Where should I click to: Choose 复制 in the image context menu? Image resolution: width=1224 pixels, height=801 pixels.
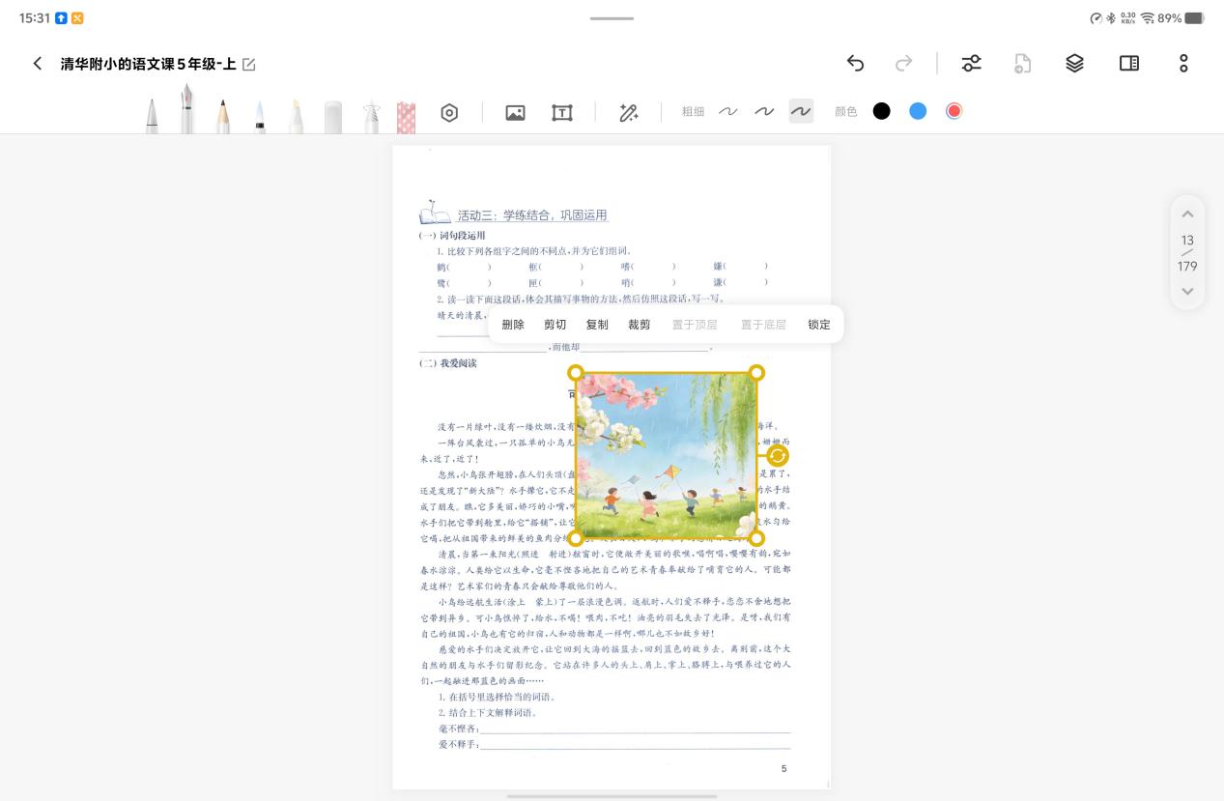tap(597, 325)
